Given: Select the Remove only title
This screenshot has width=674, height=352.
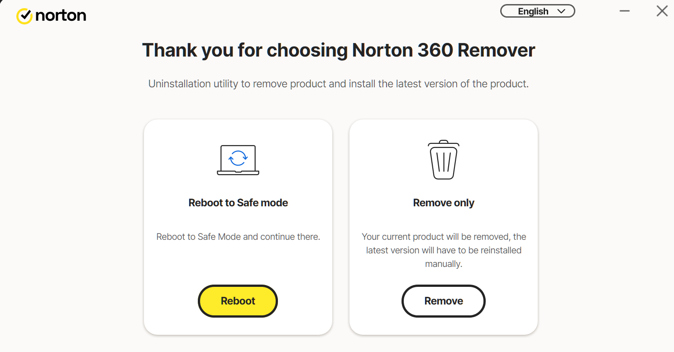Looking at the screenshot, I should tap(444, 203).
